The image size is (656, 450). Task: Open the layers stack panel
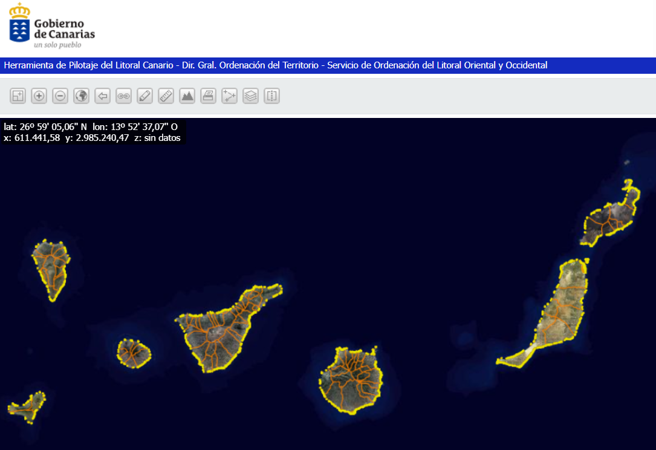250,96
